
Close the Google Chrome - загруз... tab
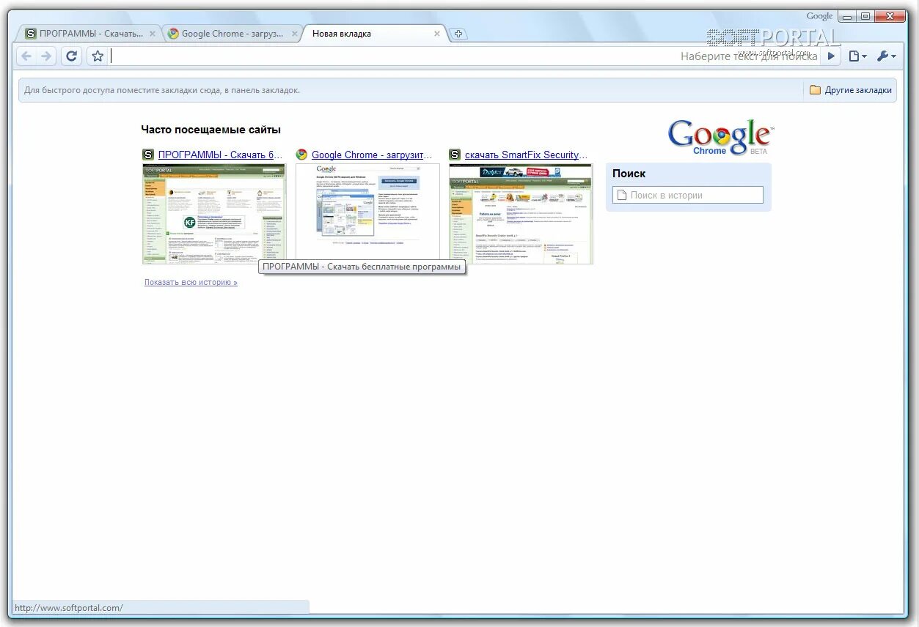click(295, 34)
